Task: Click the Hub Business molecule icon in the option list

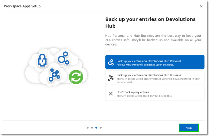Action: [x=111, y=78]
